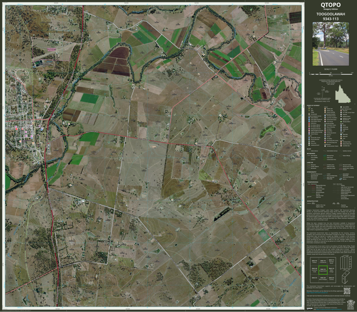
Task: Open the roadside trees cover photo
Action: click(331, 44)
